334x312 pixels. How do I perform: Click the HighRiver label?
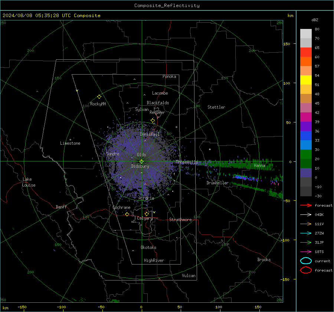[154, 260]
